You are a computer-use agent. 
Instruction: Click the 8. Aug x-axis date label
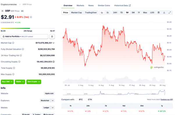tap(101, 85)
